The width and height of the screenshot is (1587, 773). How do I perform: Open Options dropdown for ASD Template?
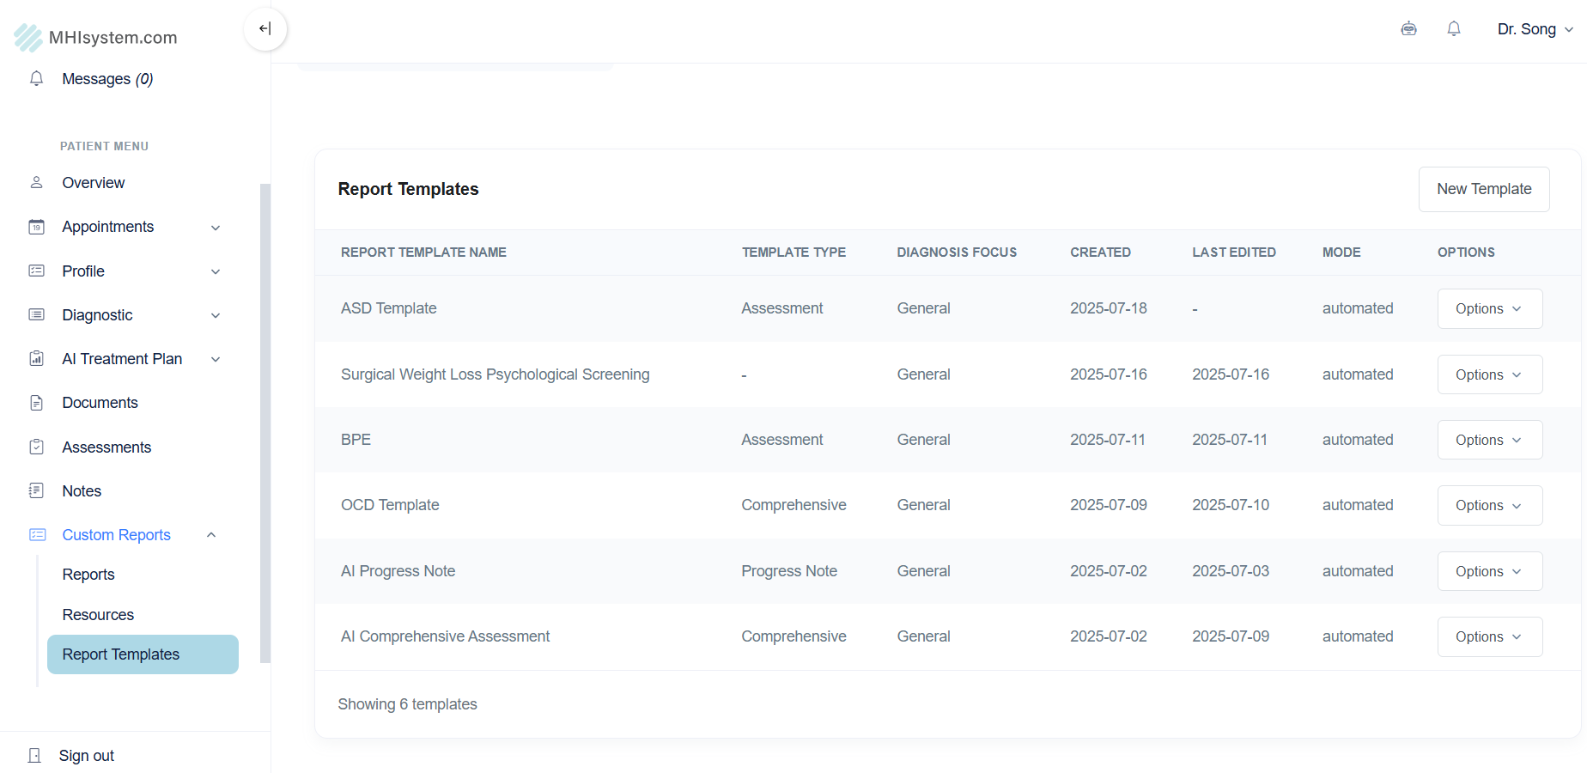[x=1489, y=309]
